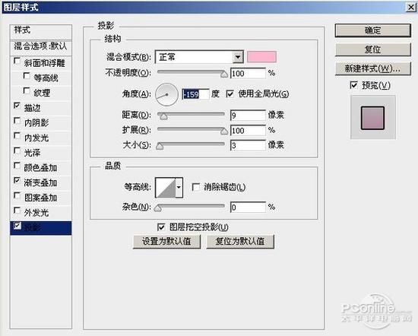Screen dimensions: 418x336
Task: Click the style preview square on the right
Action: click(x=372, y=118)
